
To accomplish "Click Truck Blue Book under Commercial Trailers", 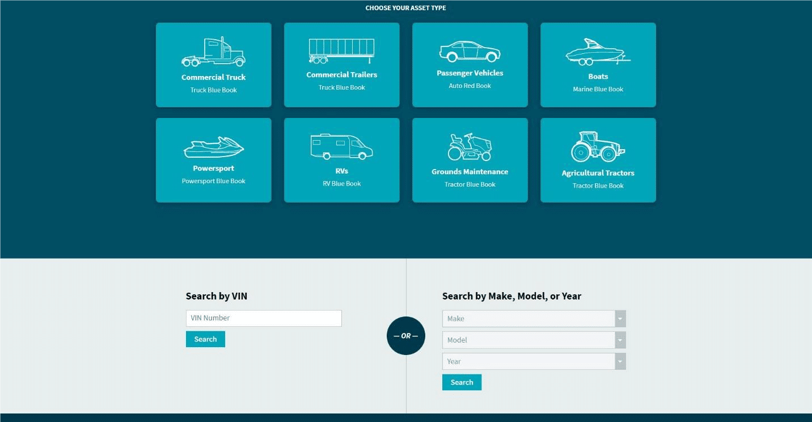I will pyautogui.click(x=342, y=87).
